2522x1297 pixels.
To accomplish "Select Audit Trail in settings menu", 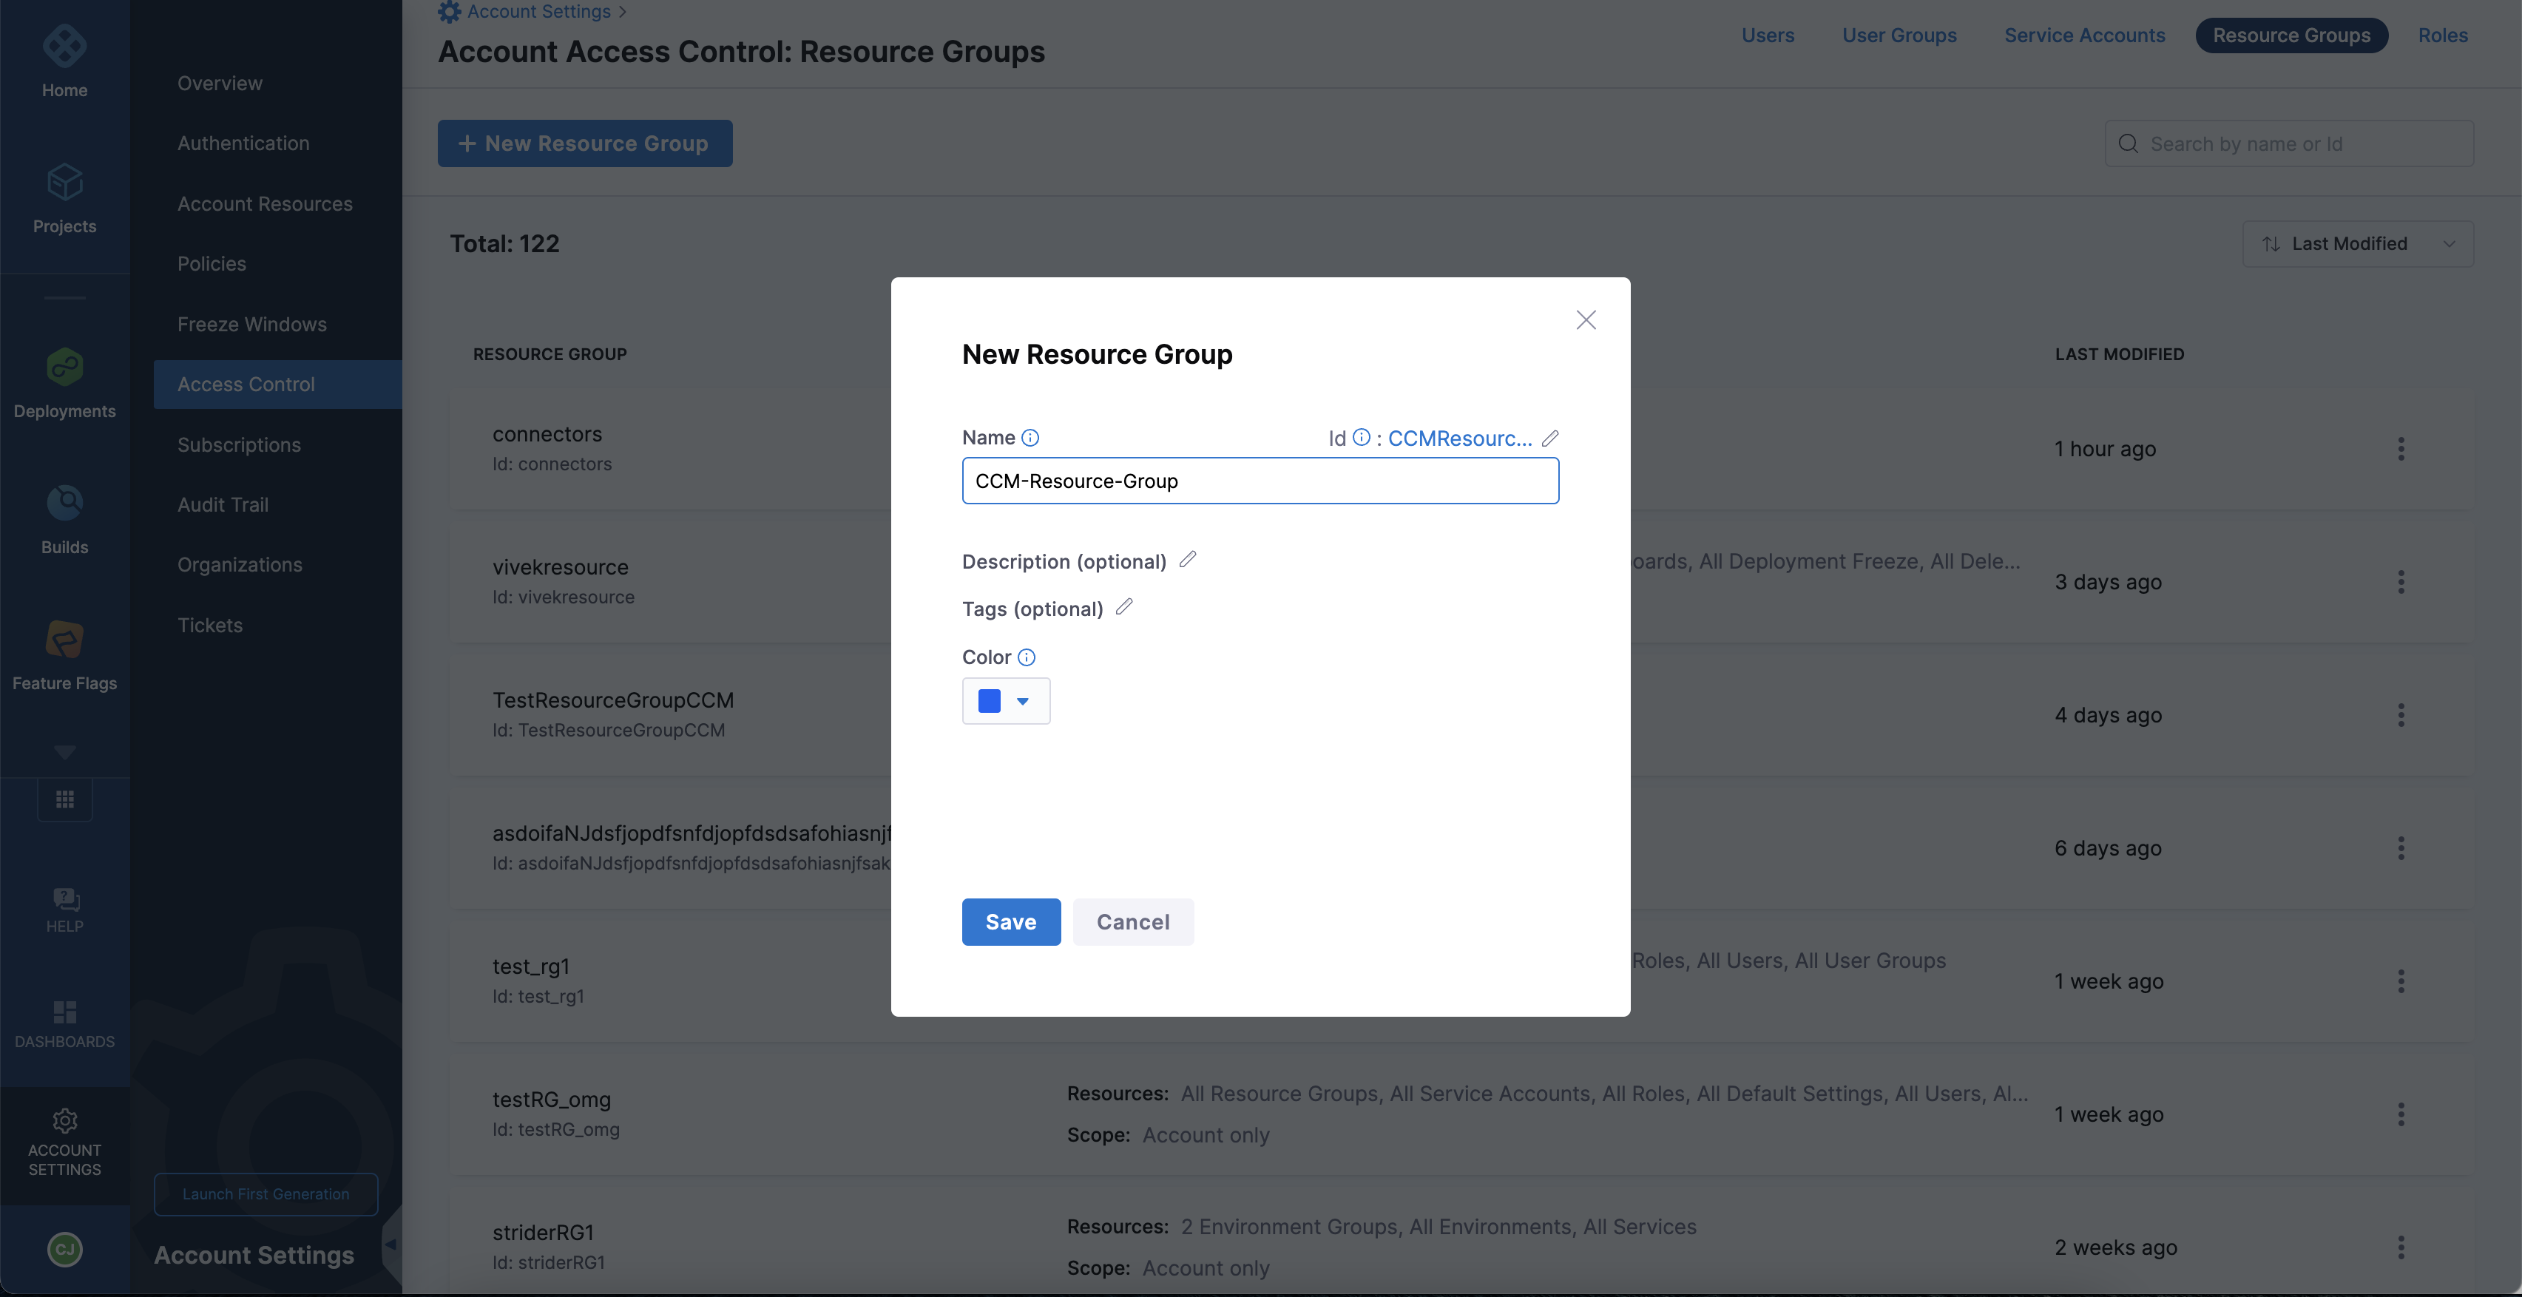I will (x=222, y=505).
